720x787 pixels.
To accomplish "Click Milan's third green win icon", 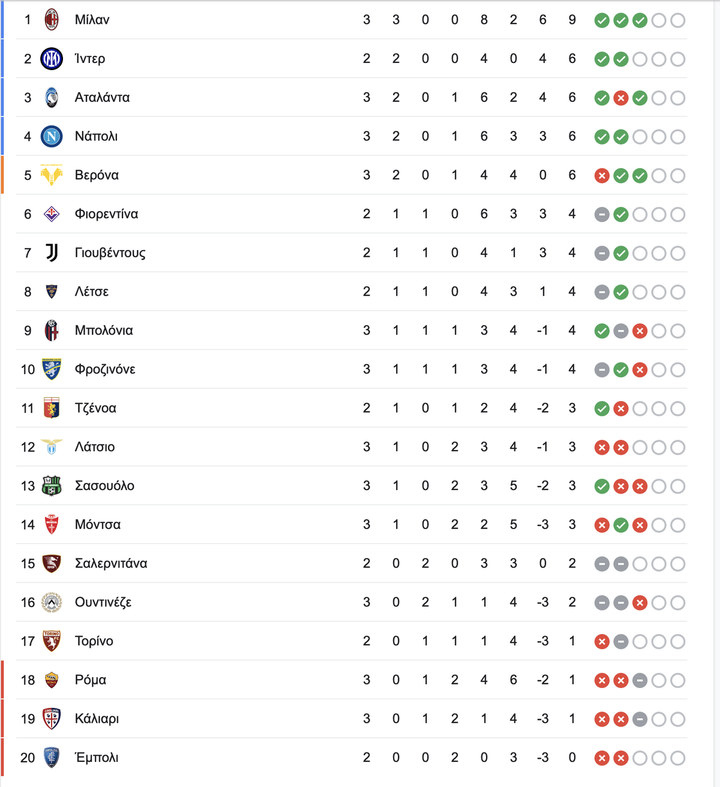I will [x=640, y=20].
